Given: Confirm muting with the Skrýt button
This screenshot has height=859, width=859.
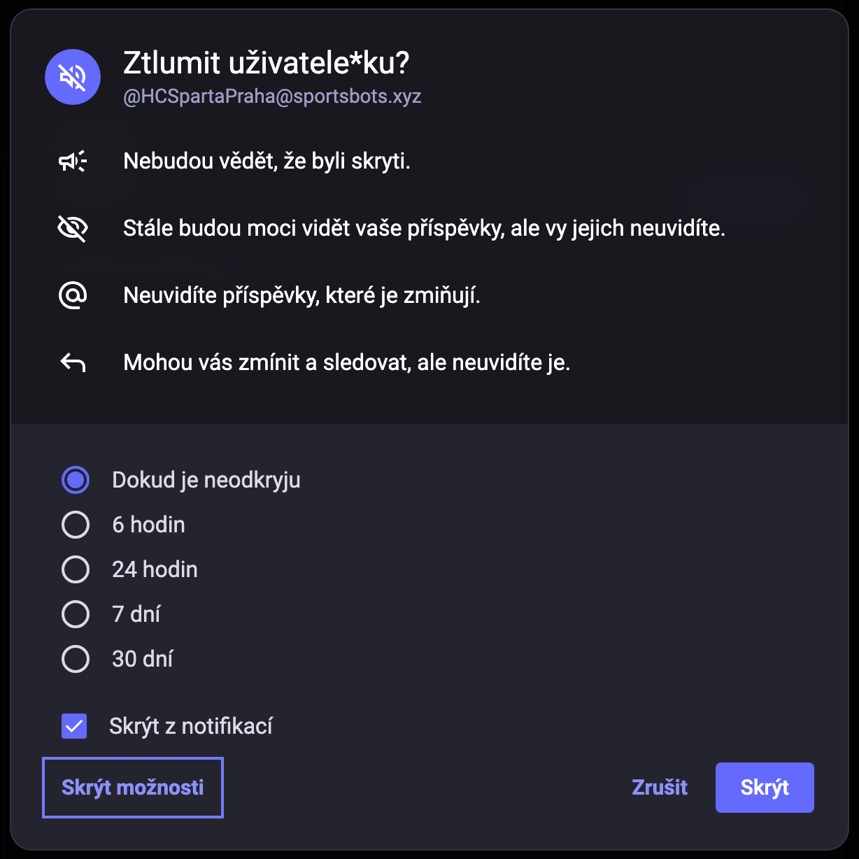Looking at the screenshot, I should pos(765,788).
